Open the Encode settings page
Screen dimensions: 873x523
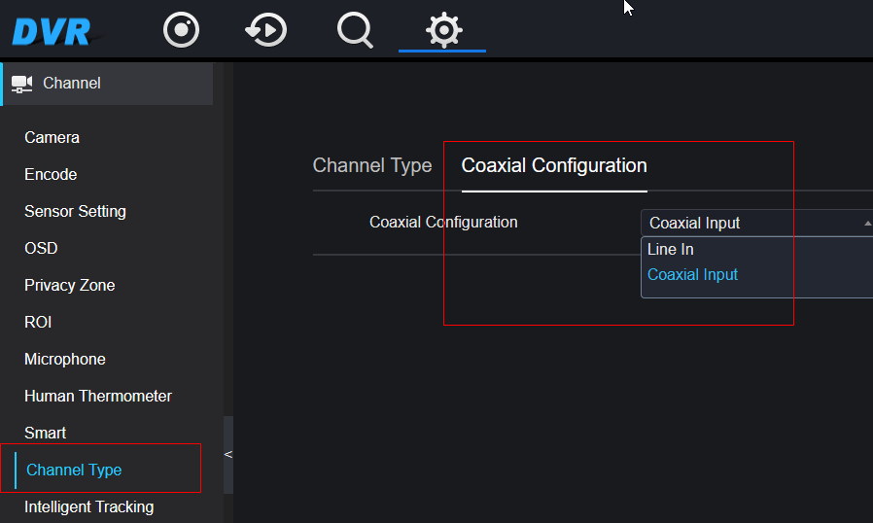(51, 174)
